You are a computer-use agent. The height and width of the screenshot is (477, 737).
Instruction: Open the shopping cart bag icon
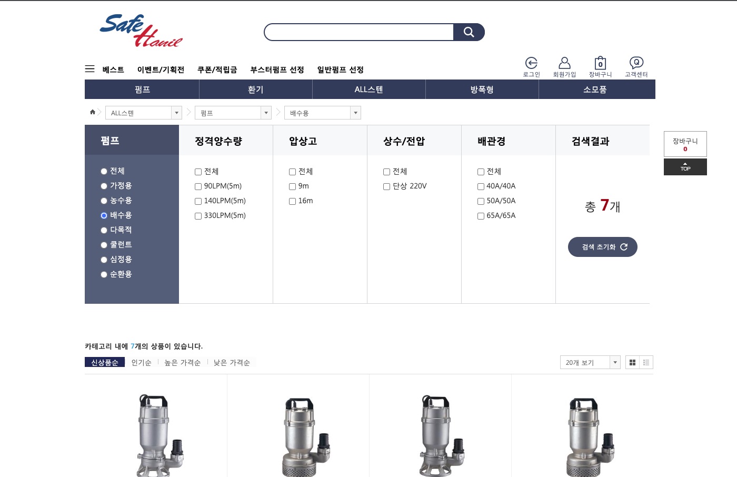click(x=600, y=63)
